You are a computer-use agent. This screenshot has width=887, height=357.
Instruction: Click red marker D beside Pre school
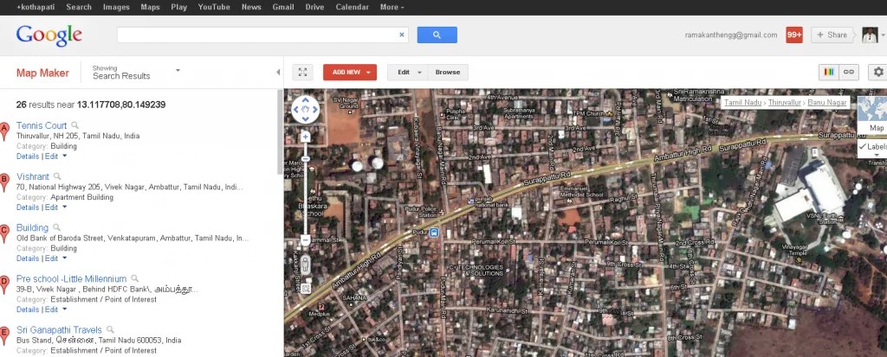(4, 284)
